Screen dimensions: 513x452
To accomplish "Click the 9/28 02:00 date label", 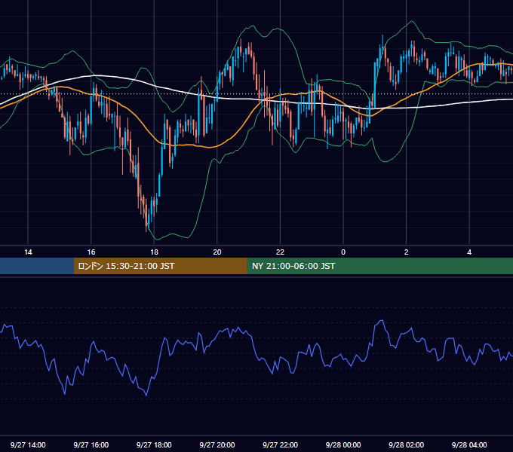I will (406, 444).
